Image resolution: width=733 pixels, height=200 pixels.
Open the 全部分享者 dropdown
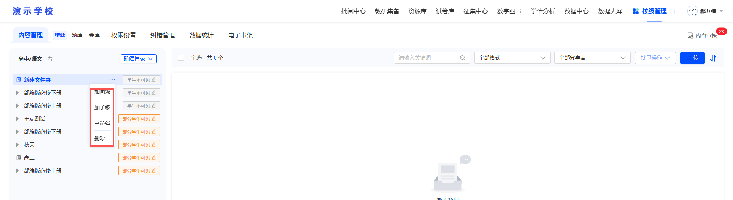(x=592, y=58)
